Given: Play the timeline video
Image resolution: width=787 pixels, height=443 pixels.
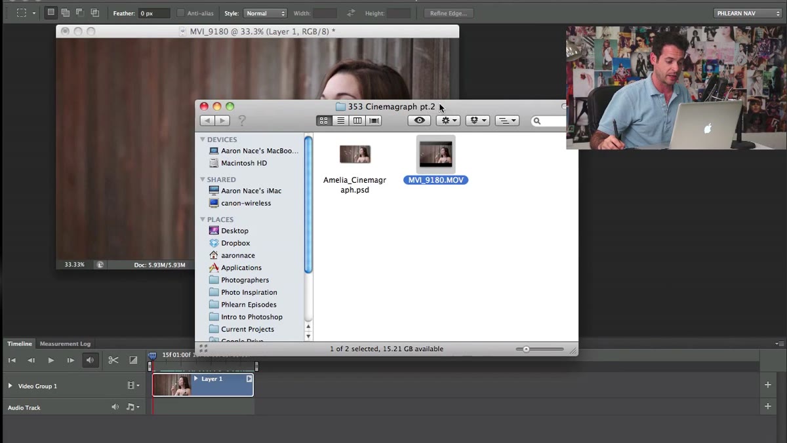Looking at the screenshot, I should click(x=51, y=360).
